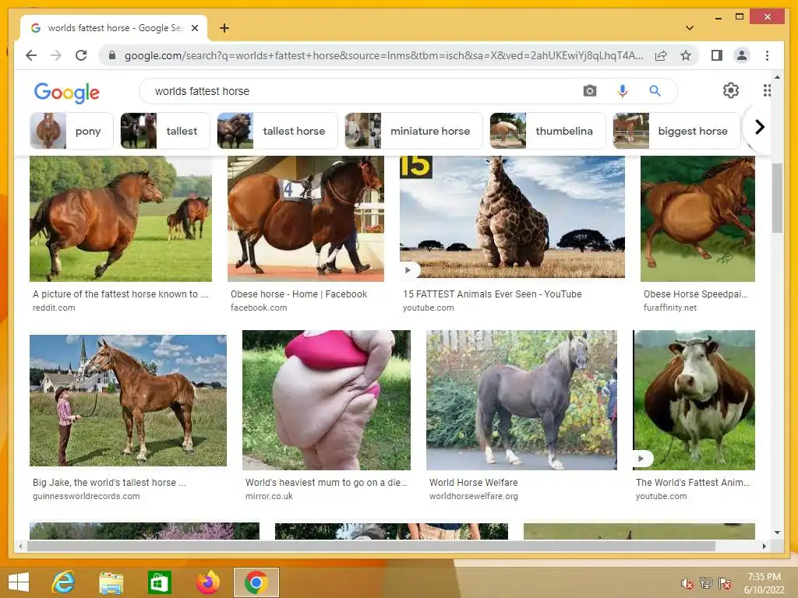
Task: Select the 'biggest horse' suggestion chip
Action: point(677,131)
